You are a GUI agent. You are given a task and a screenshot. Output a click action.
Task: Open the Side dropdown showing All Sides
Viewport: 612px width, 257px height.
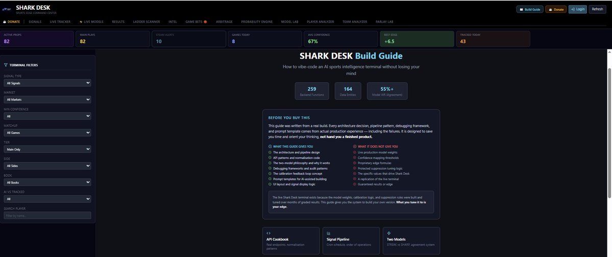pos(47,166)
